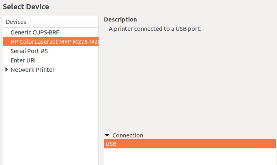Click the Devices column header
The height and width of the screenshot is (165, 277).
pos(16,22)
